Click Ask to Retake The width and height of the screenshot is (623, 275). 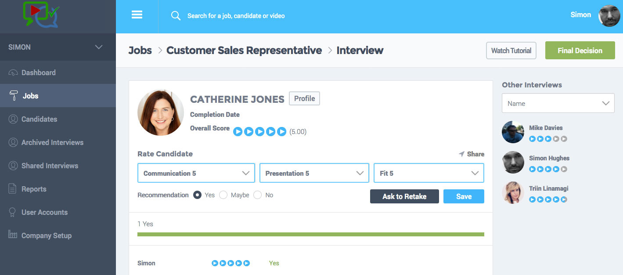point(404,196)
